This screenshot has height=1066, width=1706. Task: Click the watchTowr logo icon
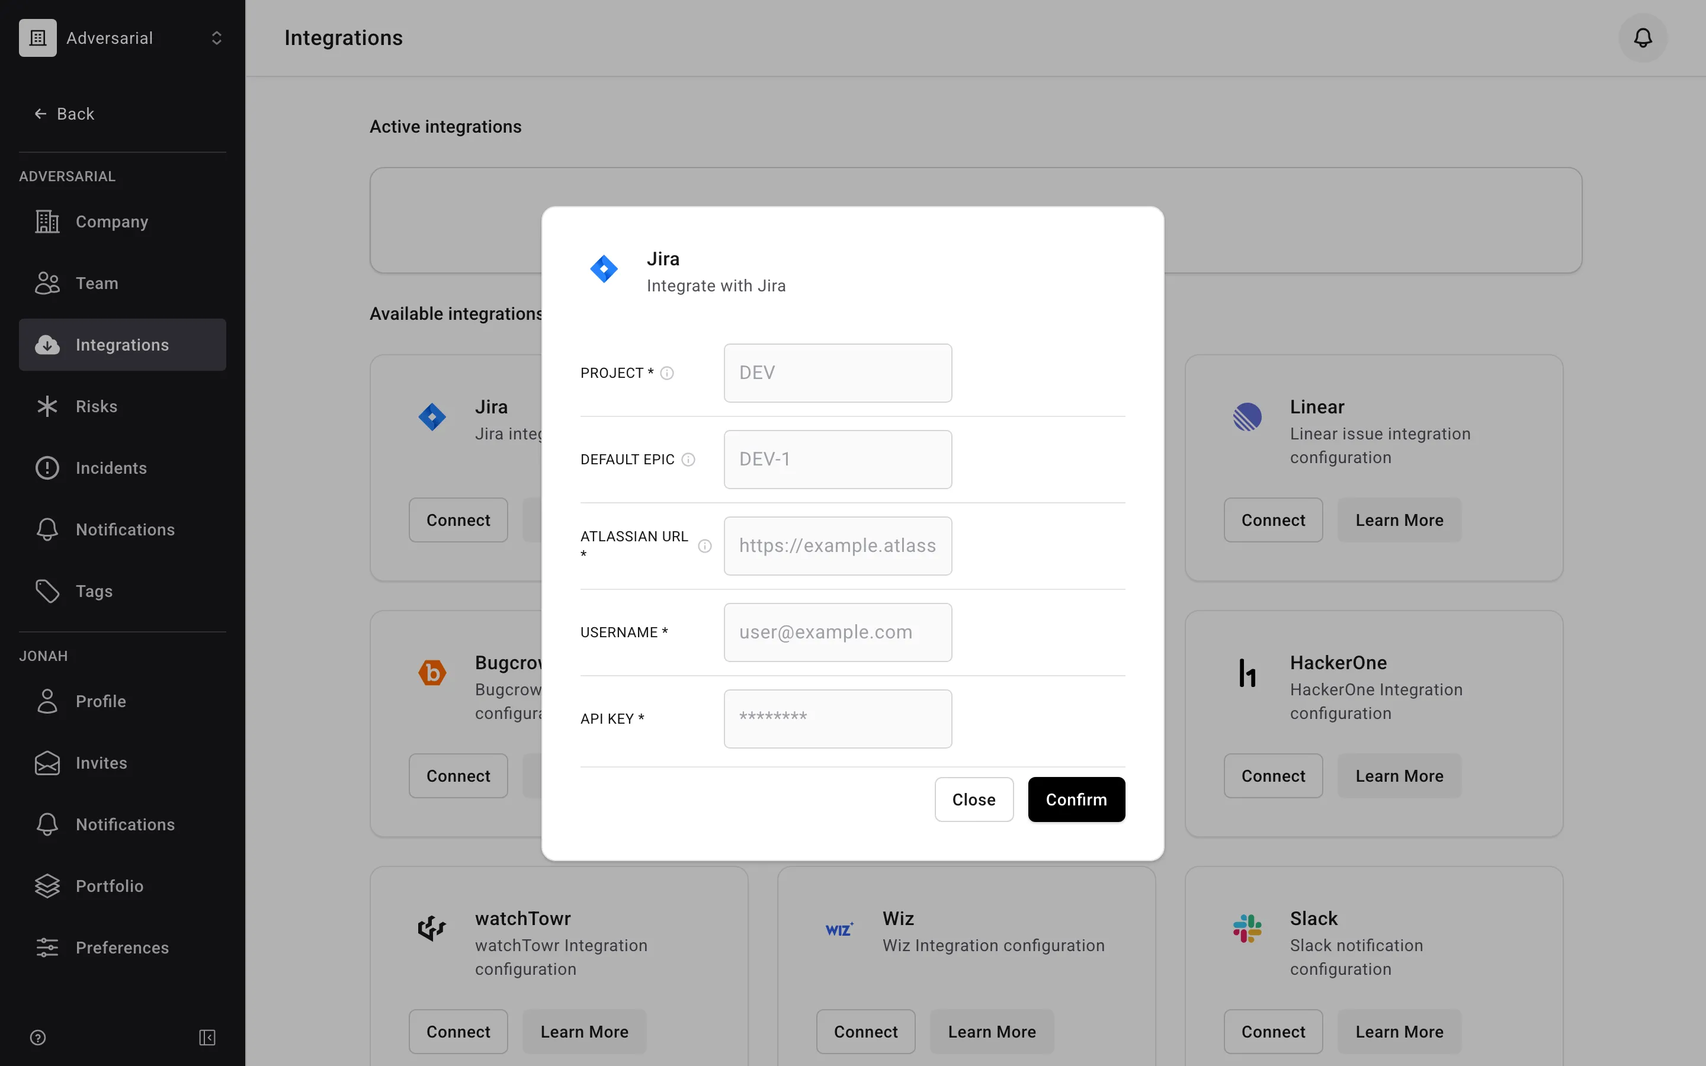[x=432, y=929]
